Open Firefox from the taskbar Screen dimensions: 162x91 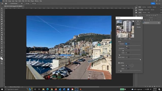tap(56, 89)
